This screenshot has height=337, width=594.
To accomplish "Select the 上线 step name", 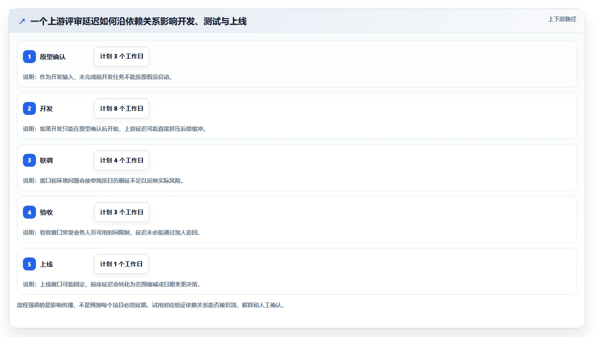I will point(46,264).
